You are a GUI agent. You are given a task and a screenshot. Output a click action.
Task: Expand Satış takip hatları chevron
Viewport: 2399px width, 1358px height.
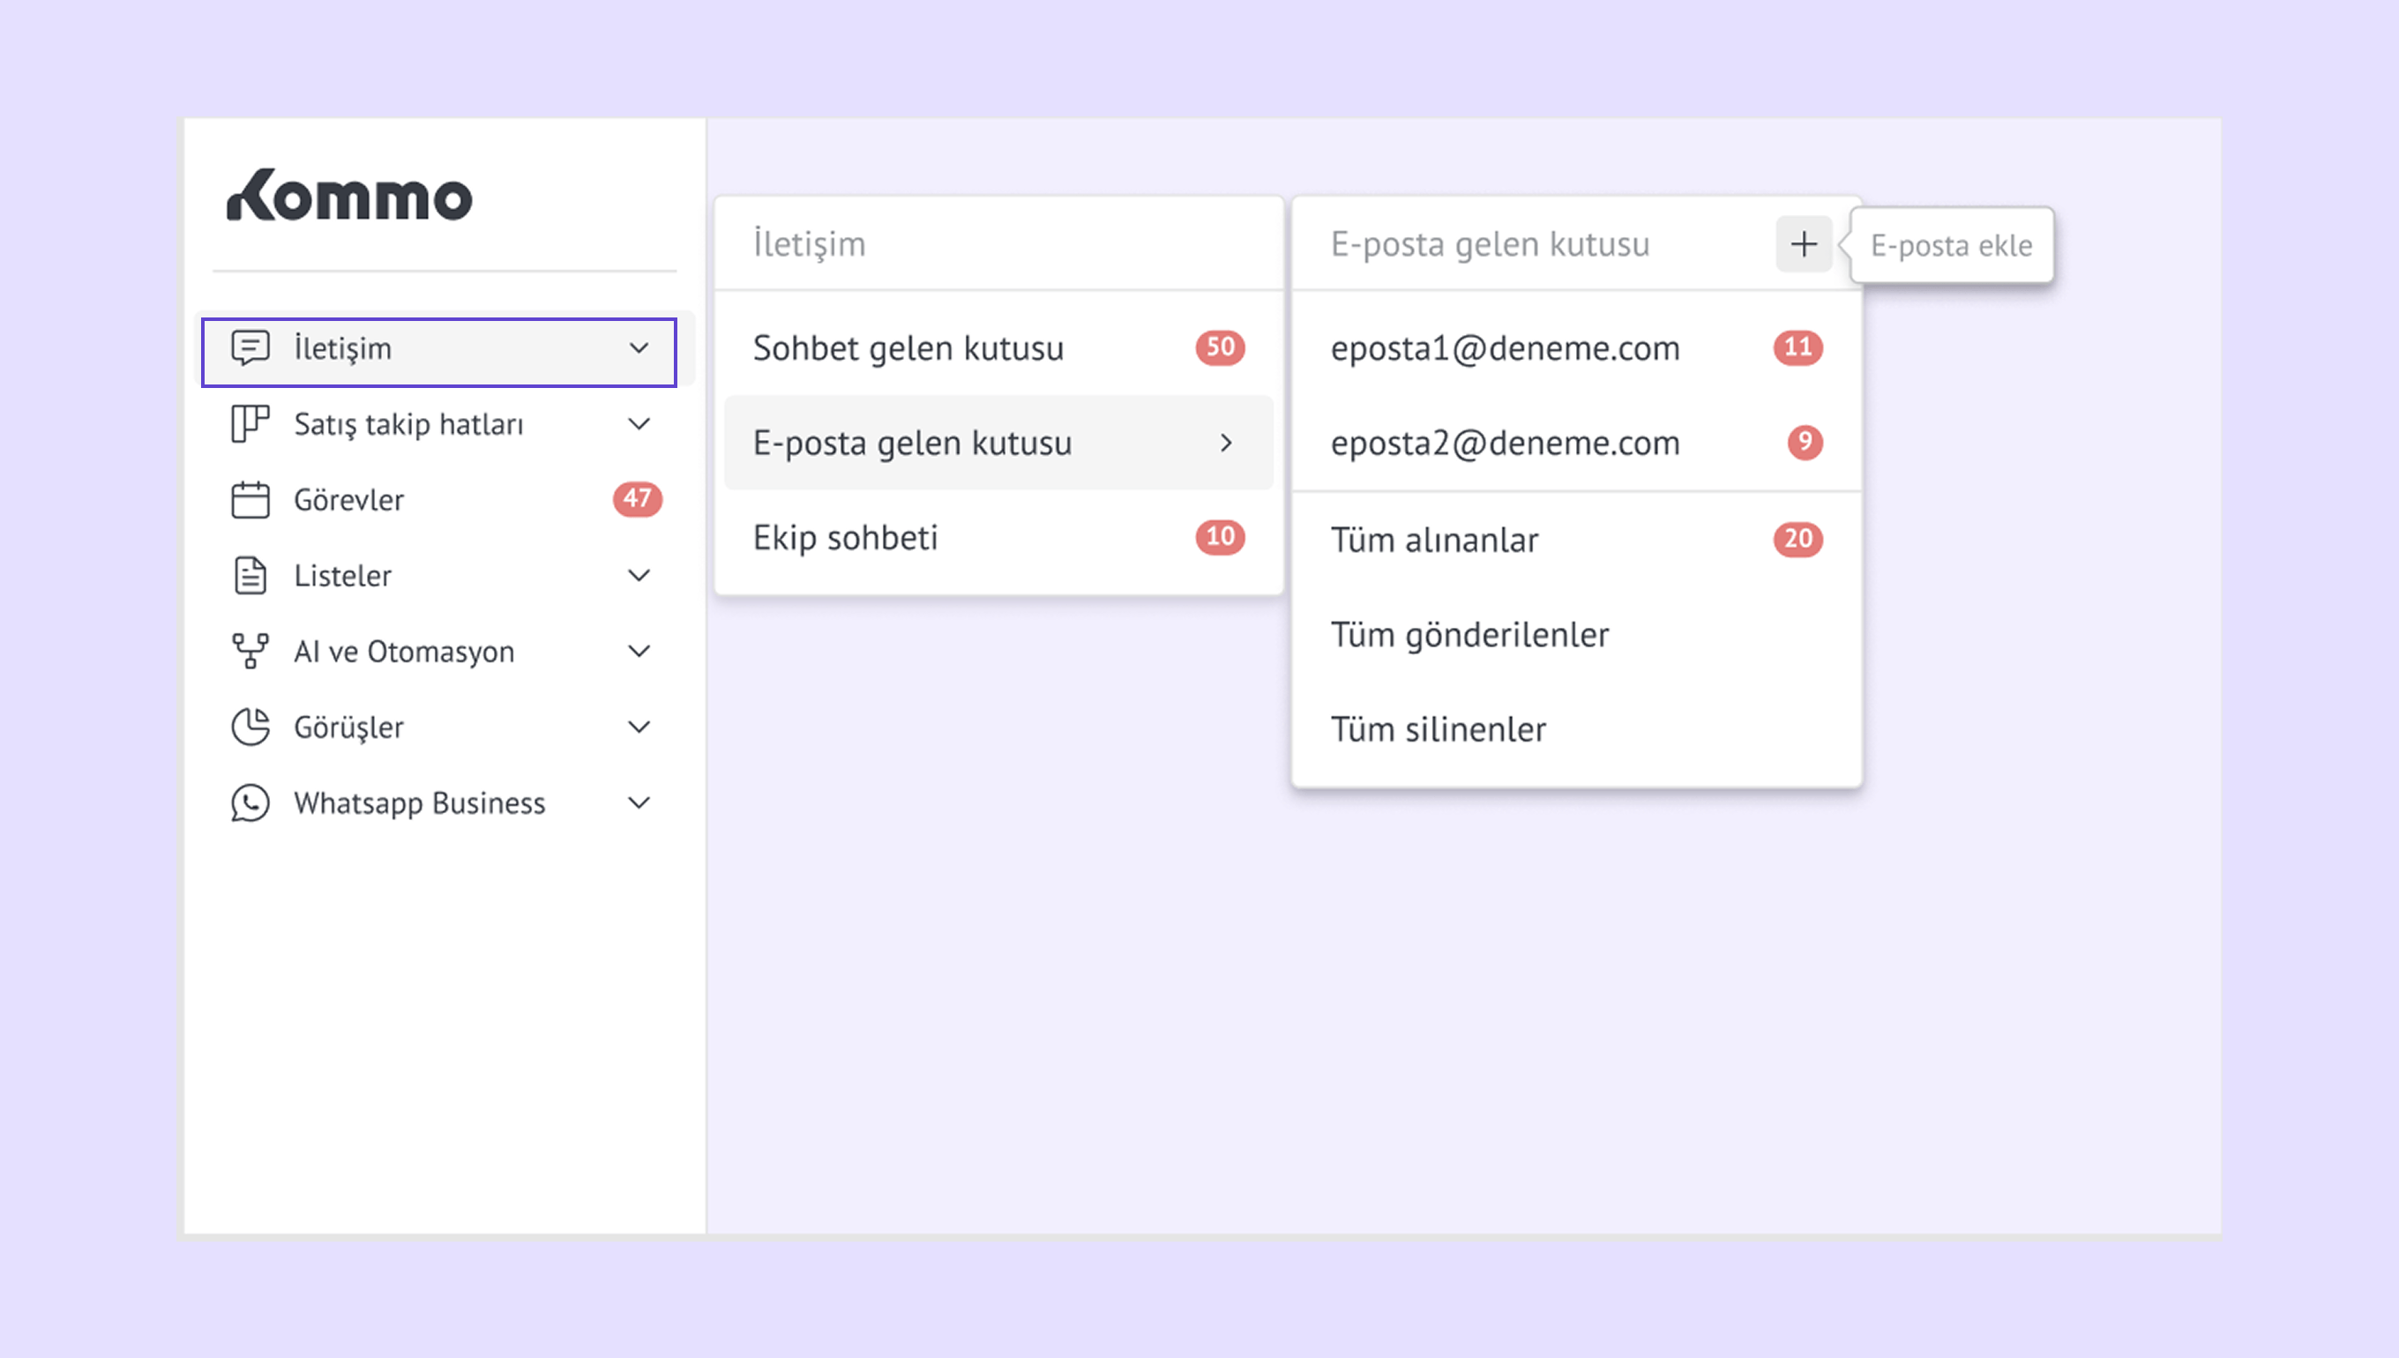639,423
